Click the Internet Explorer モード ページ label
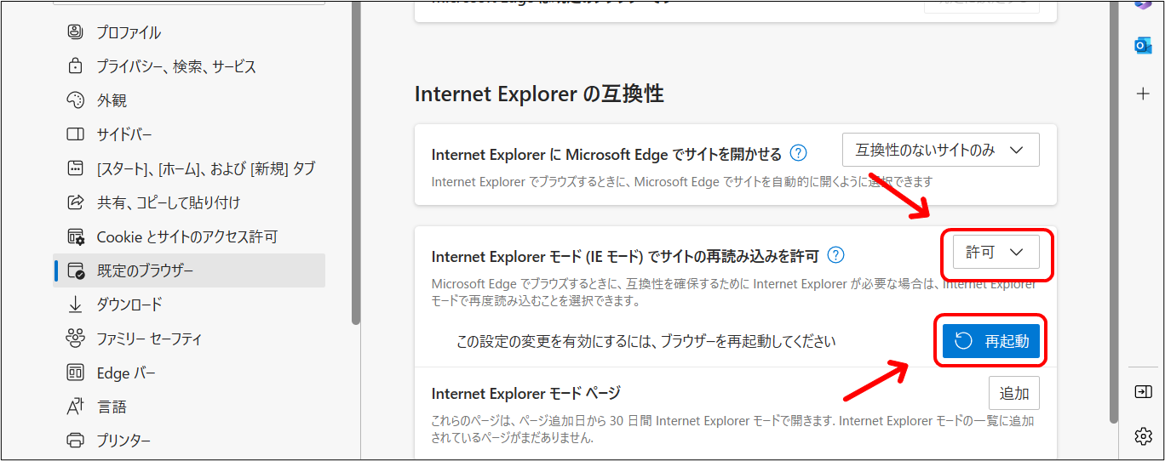The image size is (1165, 461). pos(526,393)
